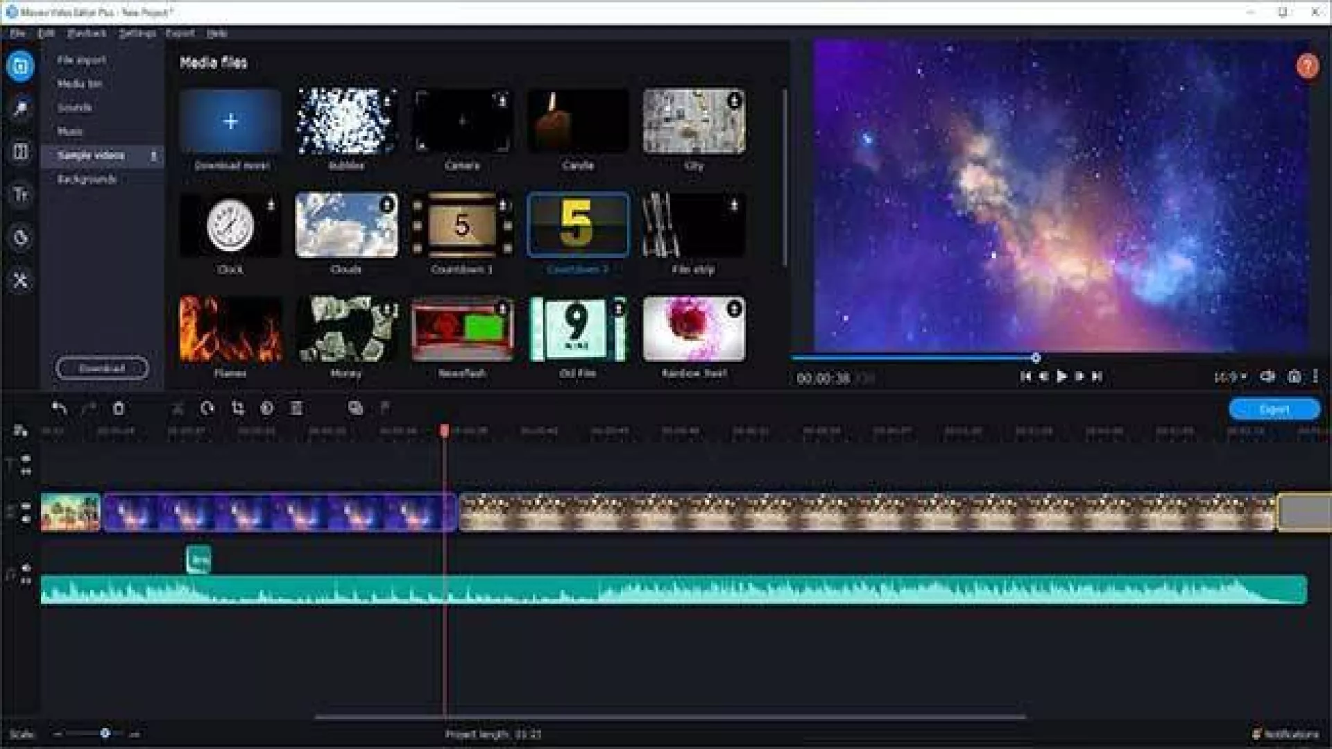The image size is (1332, 749).
Task: Open the Playback menu
Action: click(x=87, y=33)
